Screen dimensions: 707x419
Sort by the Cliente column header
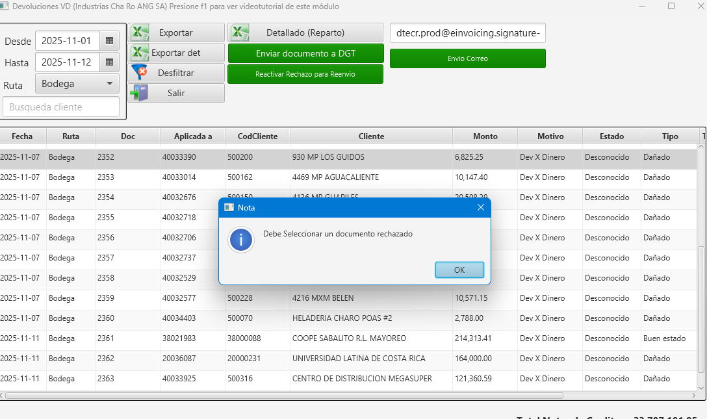click(x=371, y=136)
